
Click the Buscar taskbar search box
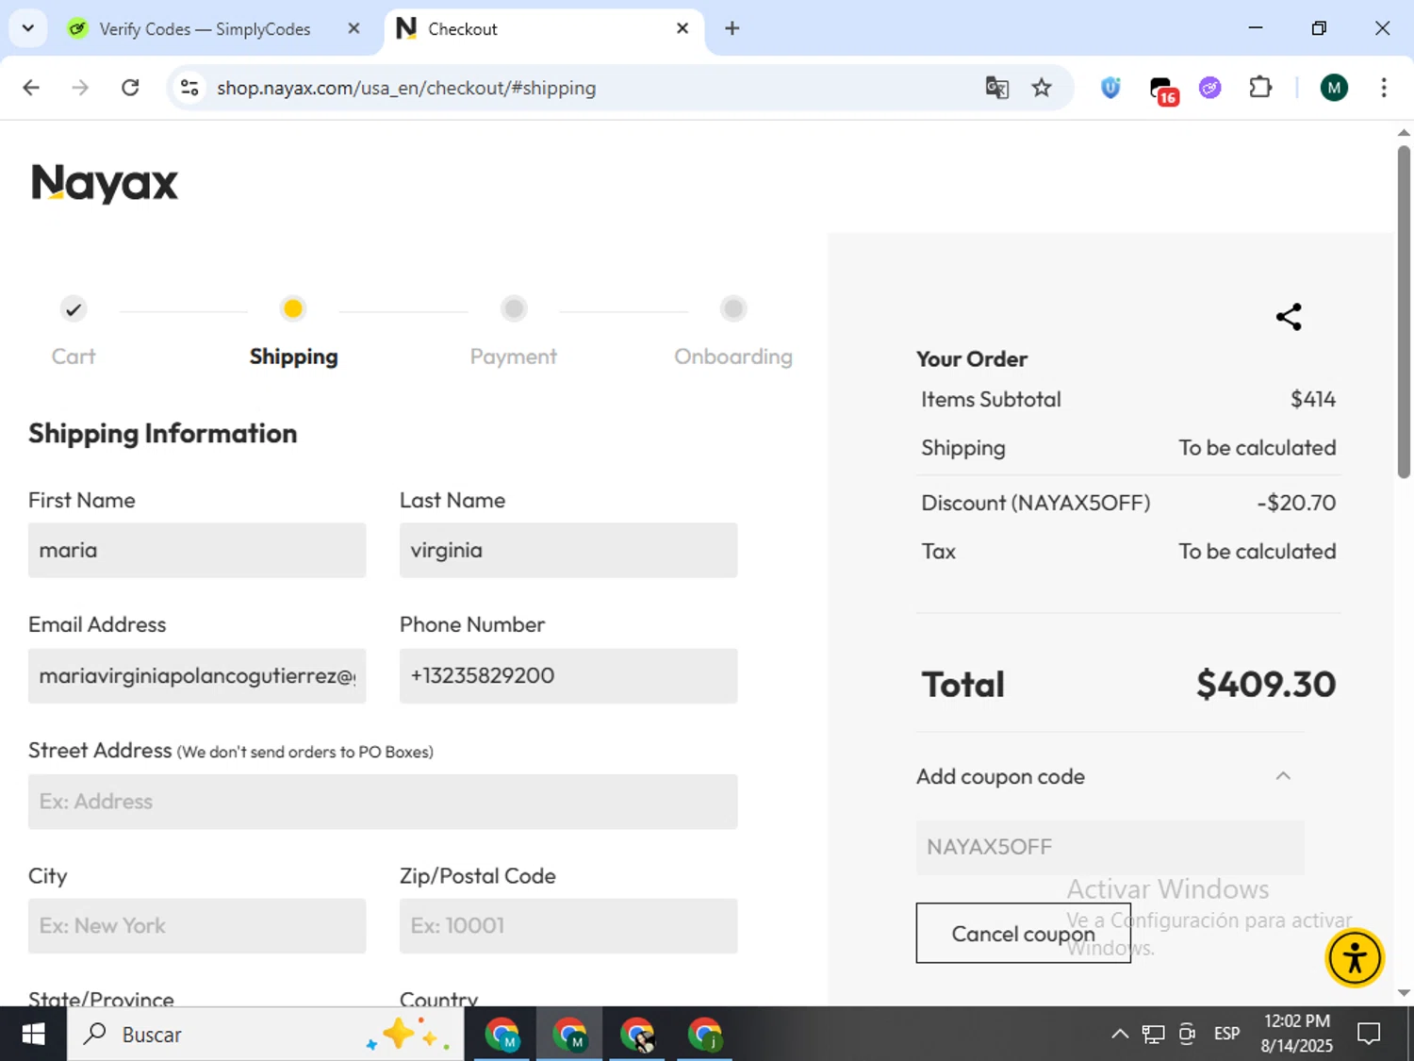tap(265, 1035)
